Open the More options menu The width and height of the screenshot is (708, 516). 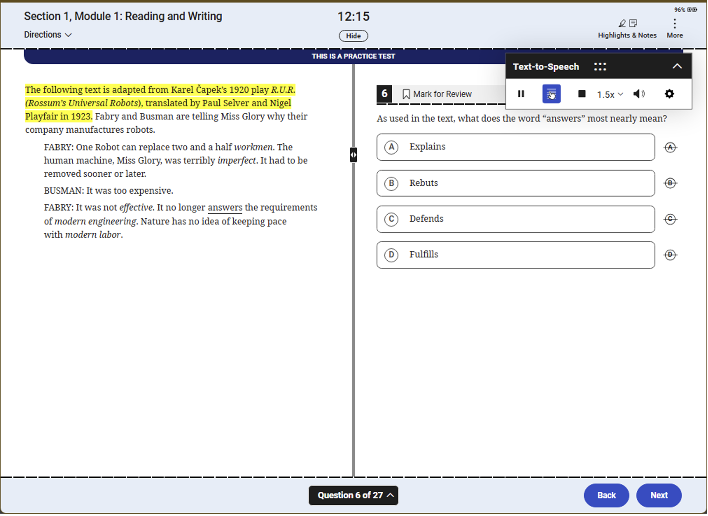tap(674, 27)
